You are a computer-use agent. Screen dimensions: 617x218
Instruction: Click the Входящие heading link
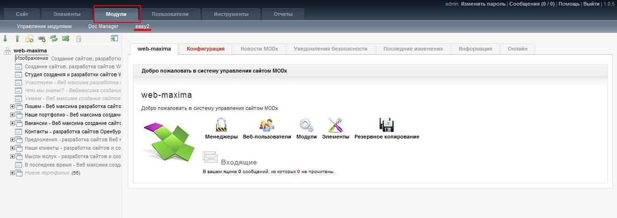(x=239, y=162)
